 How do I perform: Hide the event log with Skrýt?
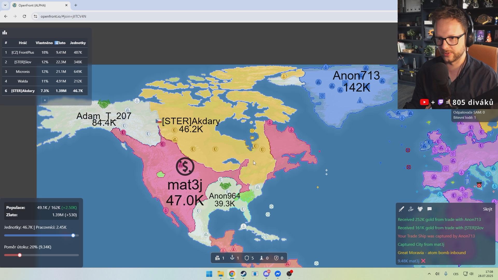[487, 209]
